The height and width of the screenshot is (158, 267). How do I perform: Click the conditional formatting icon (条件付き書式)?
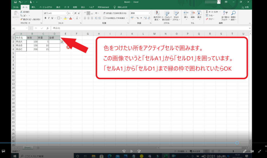coord(157,15)
